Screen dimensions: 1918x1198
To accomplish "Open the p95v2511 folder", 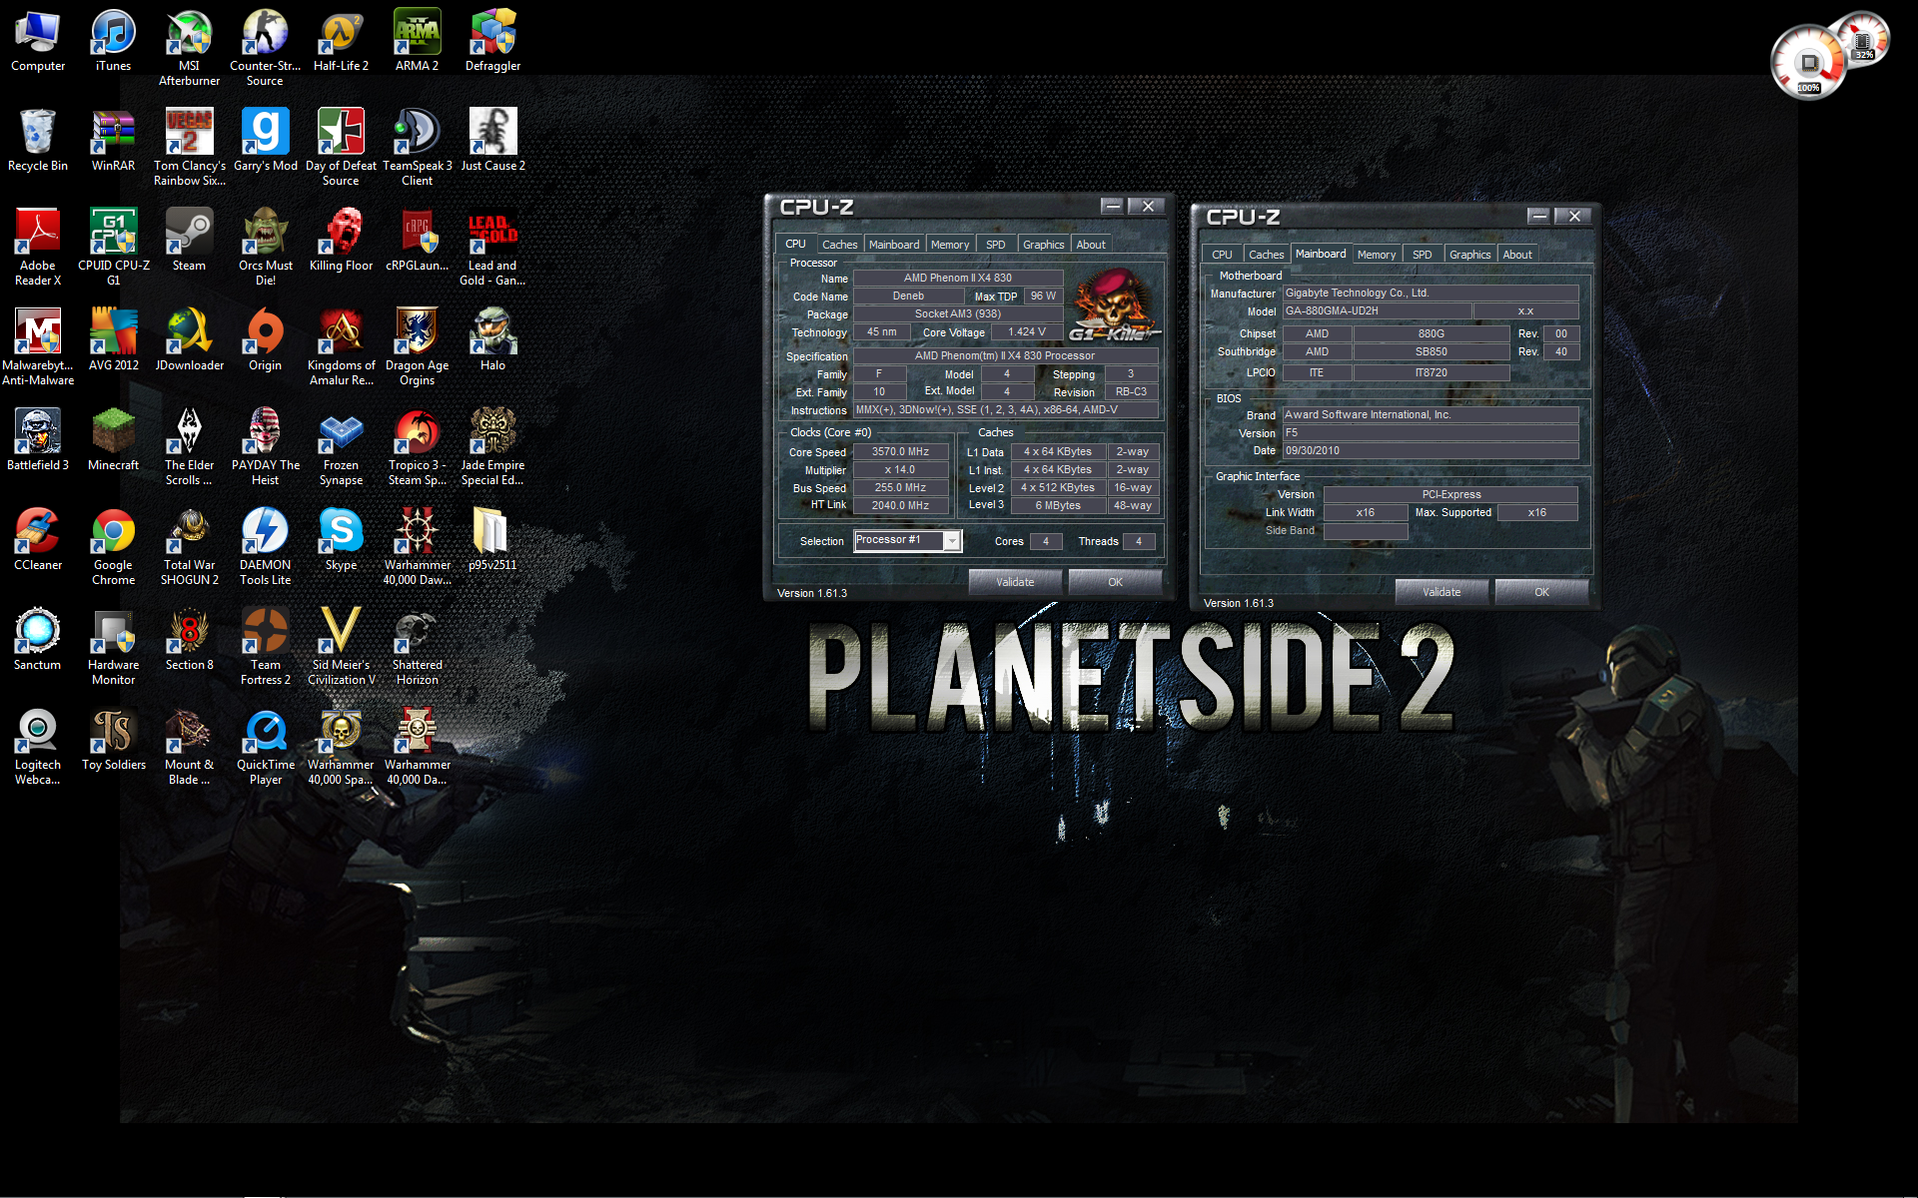I will pos(492,540).
